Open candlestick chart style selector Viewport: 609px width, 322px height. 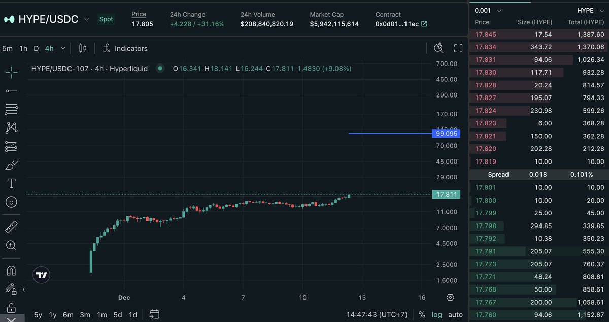pos(83,48)
